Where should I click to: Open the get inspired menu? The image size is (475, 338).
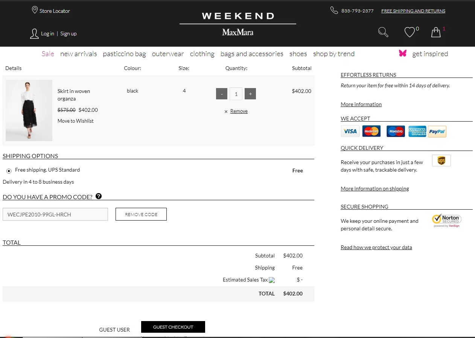pos(430,54)
